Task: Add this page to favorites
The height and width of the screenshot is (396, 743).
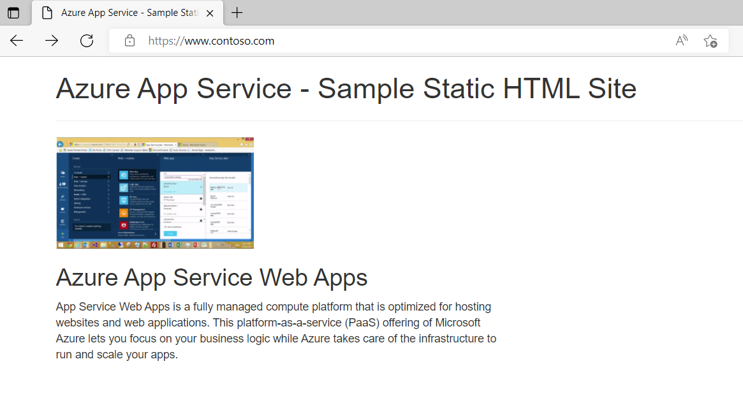Action: pos(710,40)
